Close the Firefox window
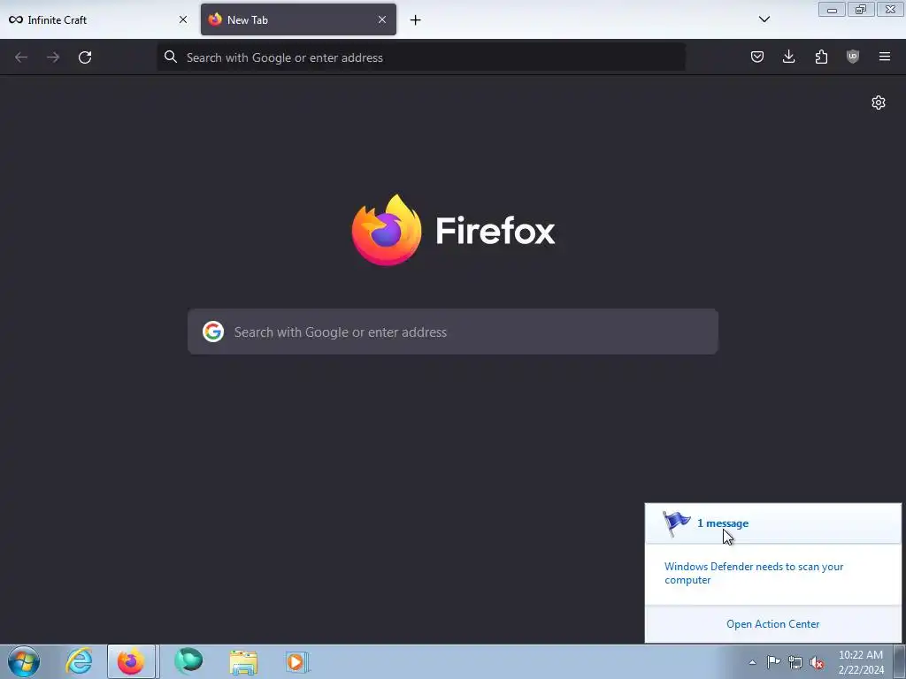Viewport: 906px width, 679px height. [x=890, y=9]
